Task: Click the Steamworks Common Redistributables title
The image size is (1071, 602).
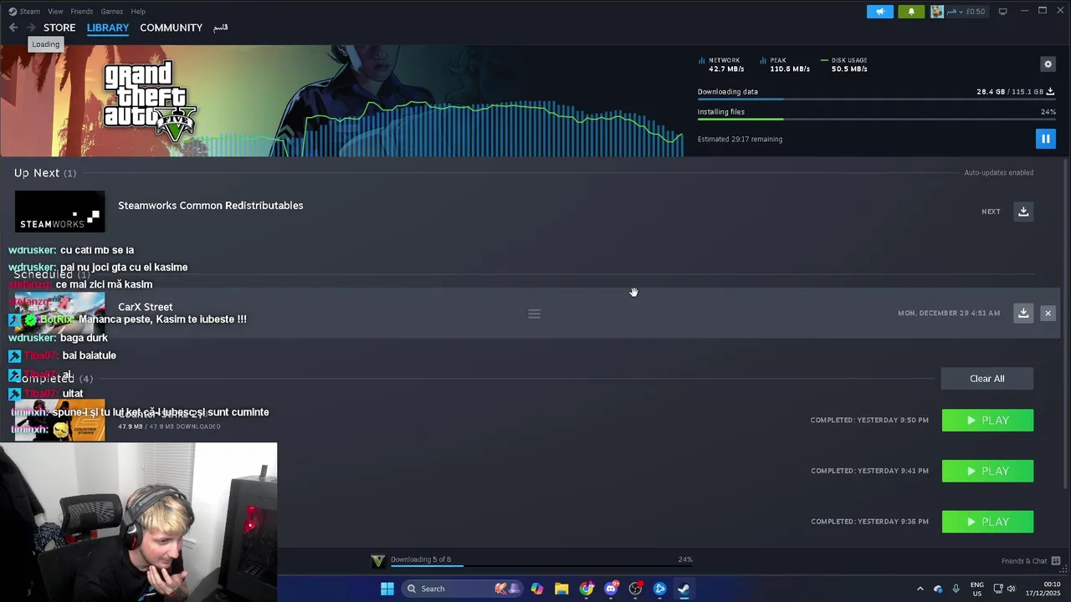Action: point(211,206)
